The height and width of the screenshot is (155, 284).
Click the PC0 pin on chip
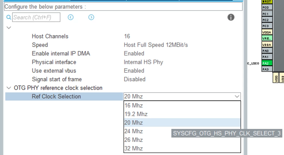(x=267, y=7)
